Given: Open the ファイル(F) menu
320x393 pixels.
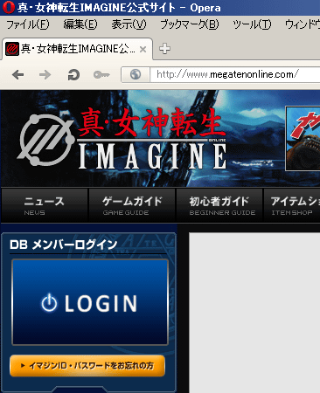Looking at the screenshot, I should pyautogui.click(x=28, y=24).
